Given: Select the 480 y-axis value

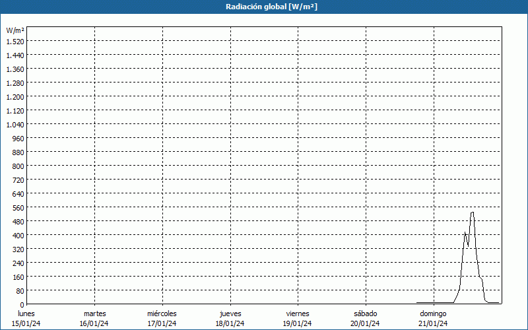Looking at the screenshot, I should click(19, 222).
